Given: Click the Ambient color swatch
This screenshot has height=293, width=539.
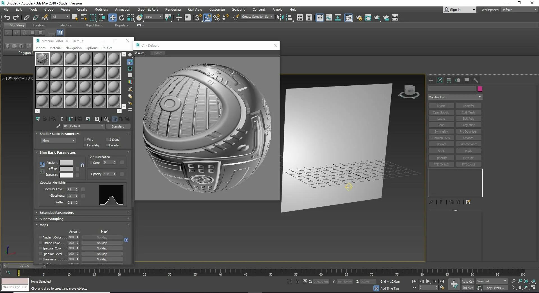Looking at the screenshot, I should [66, 163].
